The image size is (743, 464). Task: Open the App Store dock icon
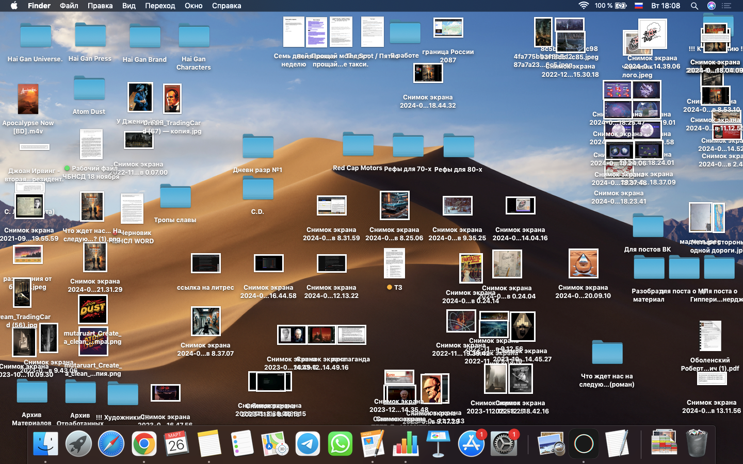click(x=471, y=443)
